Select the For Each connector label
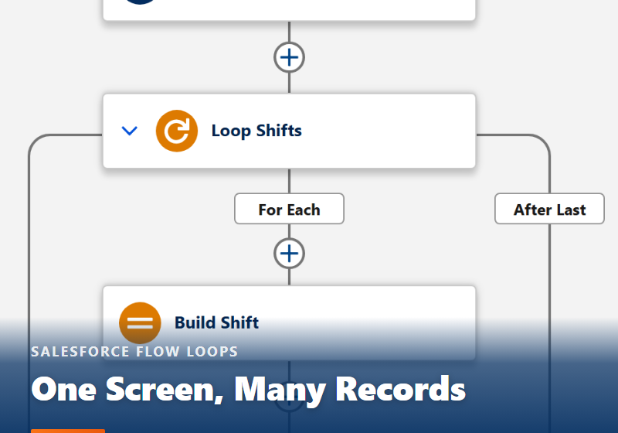 [289, 209]
